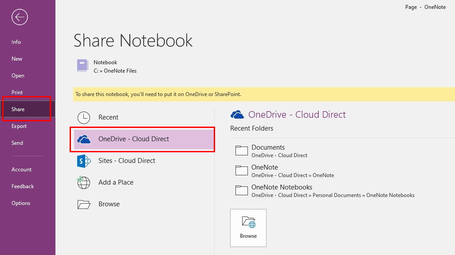Go to Account settings
The width and height of the screenshot is (455, 255).
[x=21, y=170]
